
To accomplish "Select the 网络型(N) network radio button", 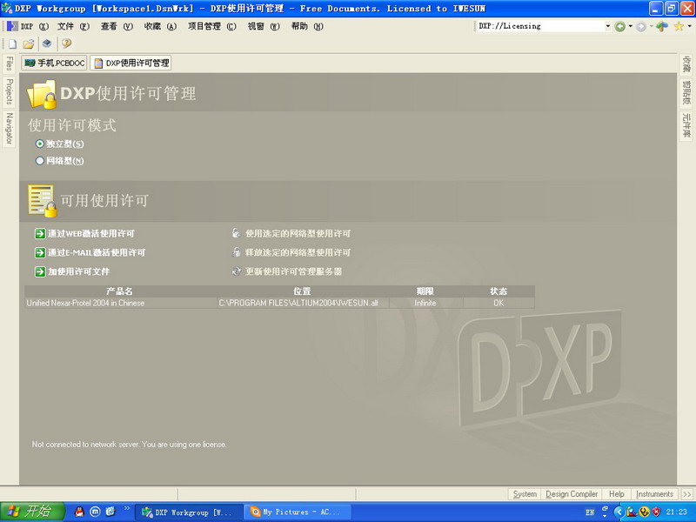I will point(39,161).
